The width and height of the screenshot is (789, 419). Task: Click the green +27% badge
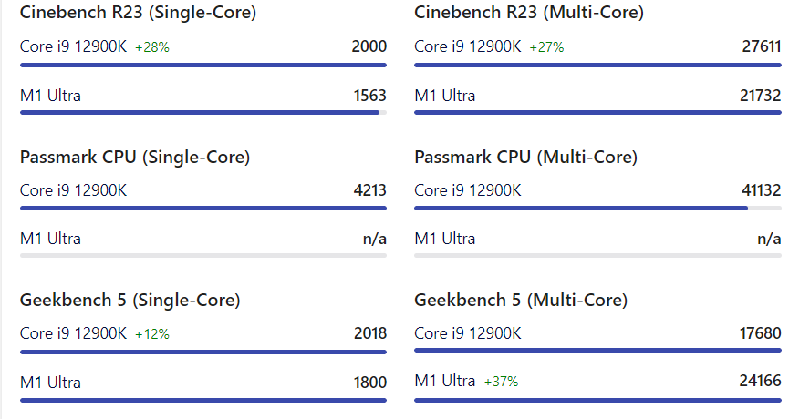545,47
